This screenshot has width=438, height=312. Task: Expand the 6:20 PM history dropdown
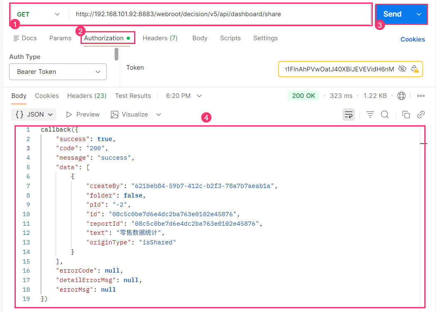[184, 96]
